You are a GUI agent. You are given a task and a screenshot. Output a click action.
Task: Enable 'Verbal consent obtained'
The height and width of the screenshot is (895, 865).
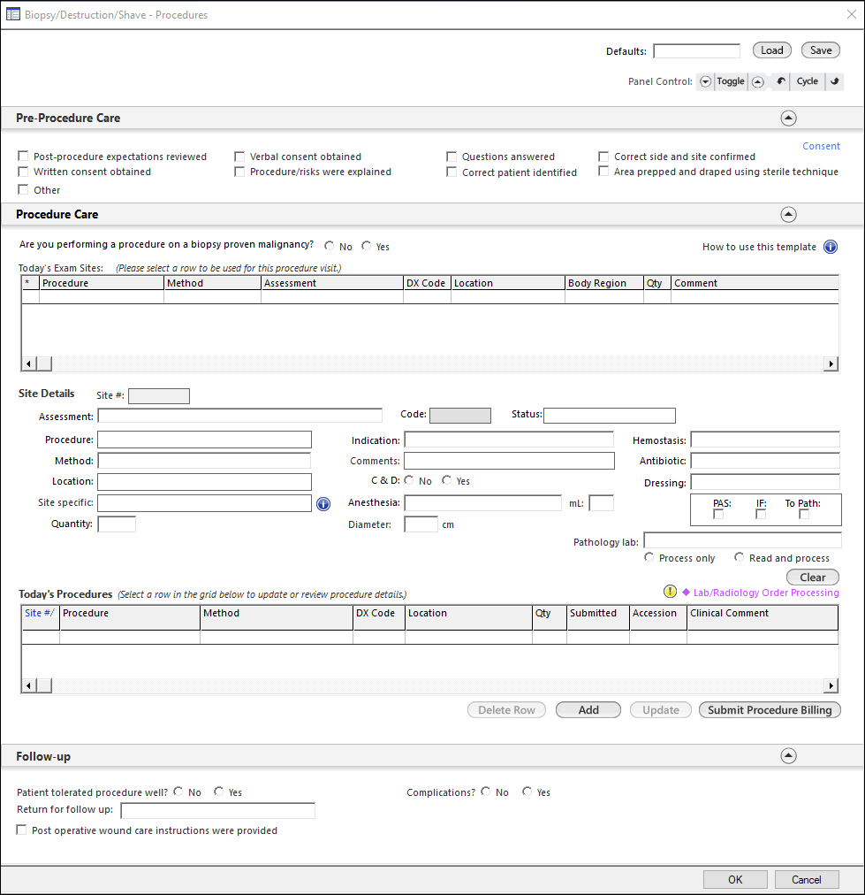[239, 157]
